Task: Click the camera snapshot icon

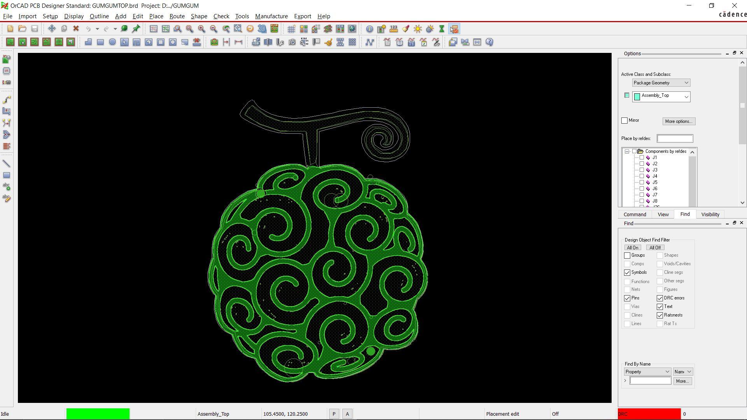Action: tap(292, 42)
